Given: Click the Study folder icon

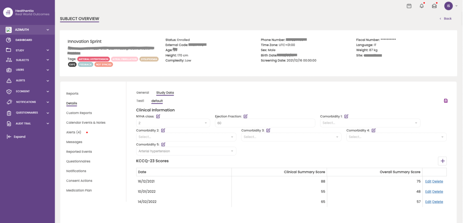Looking at the screenshot, I should tap(9, 50).
